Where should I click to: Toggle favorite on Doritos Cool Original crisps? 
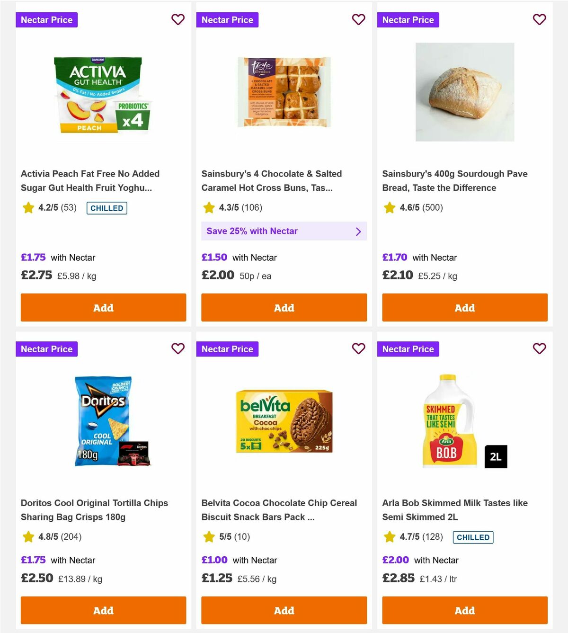click(178, 348)
